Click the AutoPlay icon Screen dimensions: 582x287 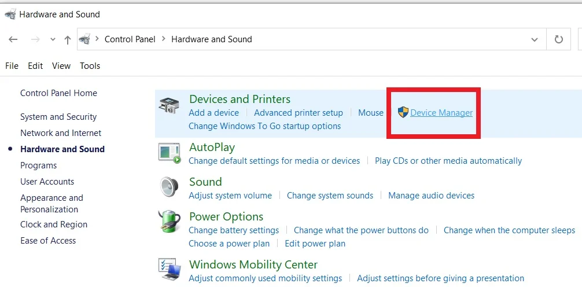(x=170, y=153)
